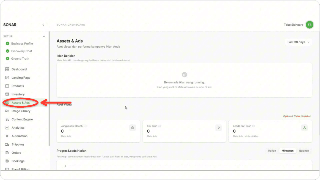Click the Landing Page icon

click(7, 78)
